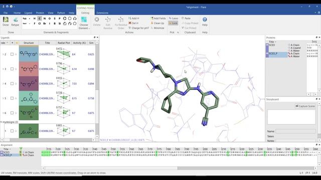The image size is (321, 180).
Task: Click the Delete icon in Actions
Action: [x=97, y=21]
